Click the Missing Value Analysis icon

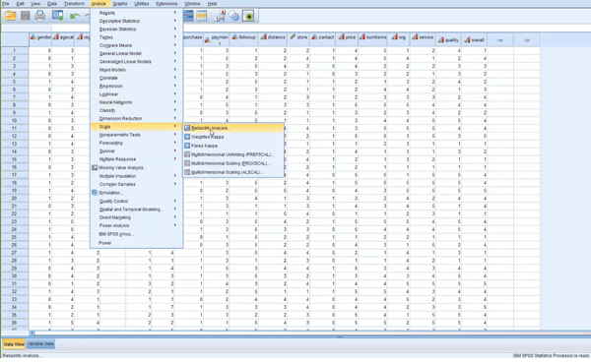(x=95, y=167)
